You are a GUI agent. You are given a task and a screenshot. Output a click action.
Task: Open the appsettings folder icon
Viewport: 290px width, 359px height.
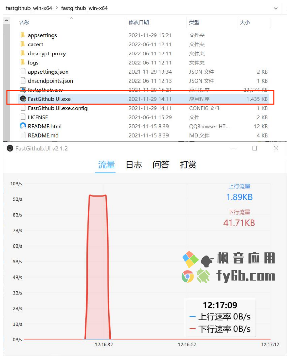pos(23,35)
